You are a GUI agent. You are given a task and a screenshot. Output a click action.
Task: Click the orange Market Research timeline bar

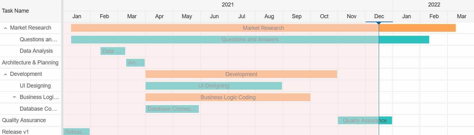(263, 28)
